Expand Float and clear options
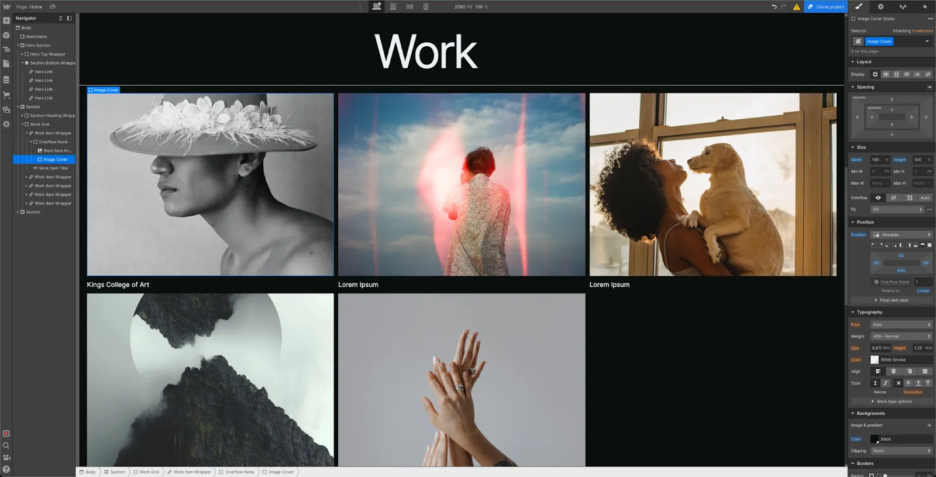 click(x=892, y=300)
